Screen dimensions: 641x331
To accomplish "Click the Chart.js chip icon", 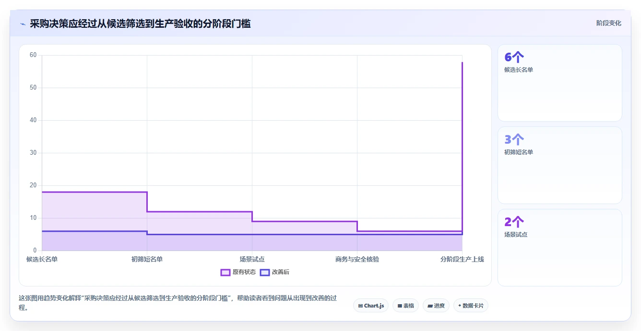I will pyautogui.click(x=360, y=306).
